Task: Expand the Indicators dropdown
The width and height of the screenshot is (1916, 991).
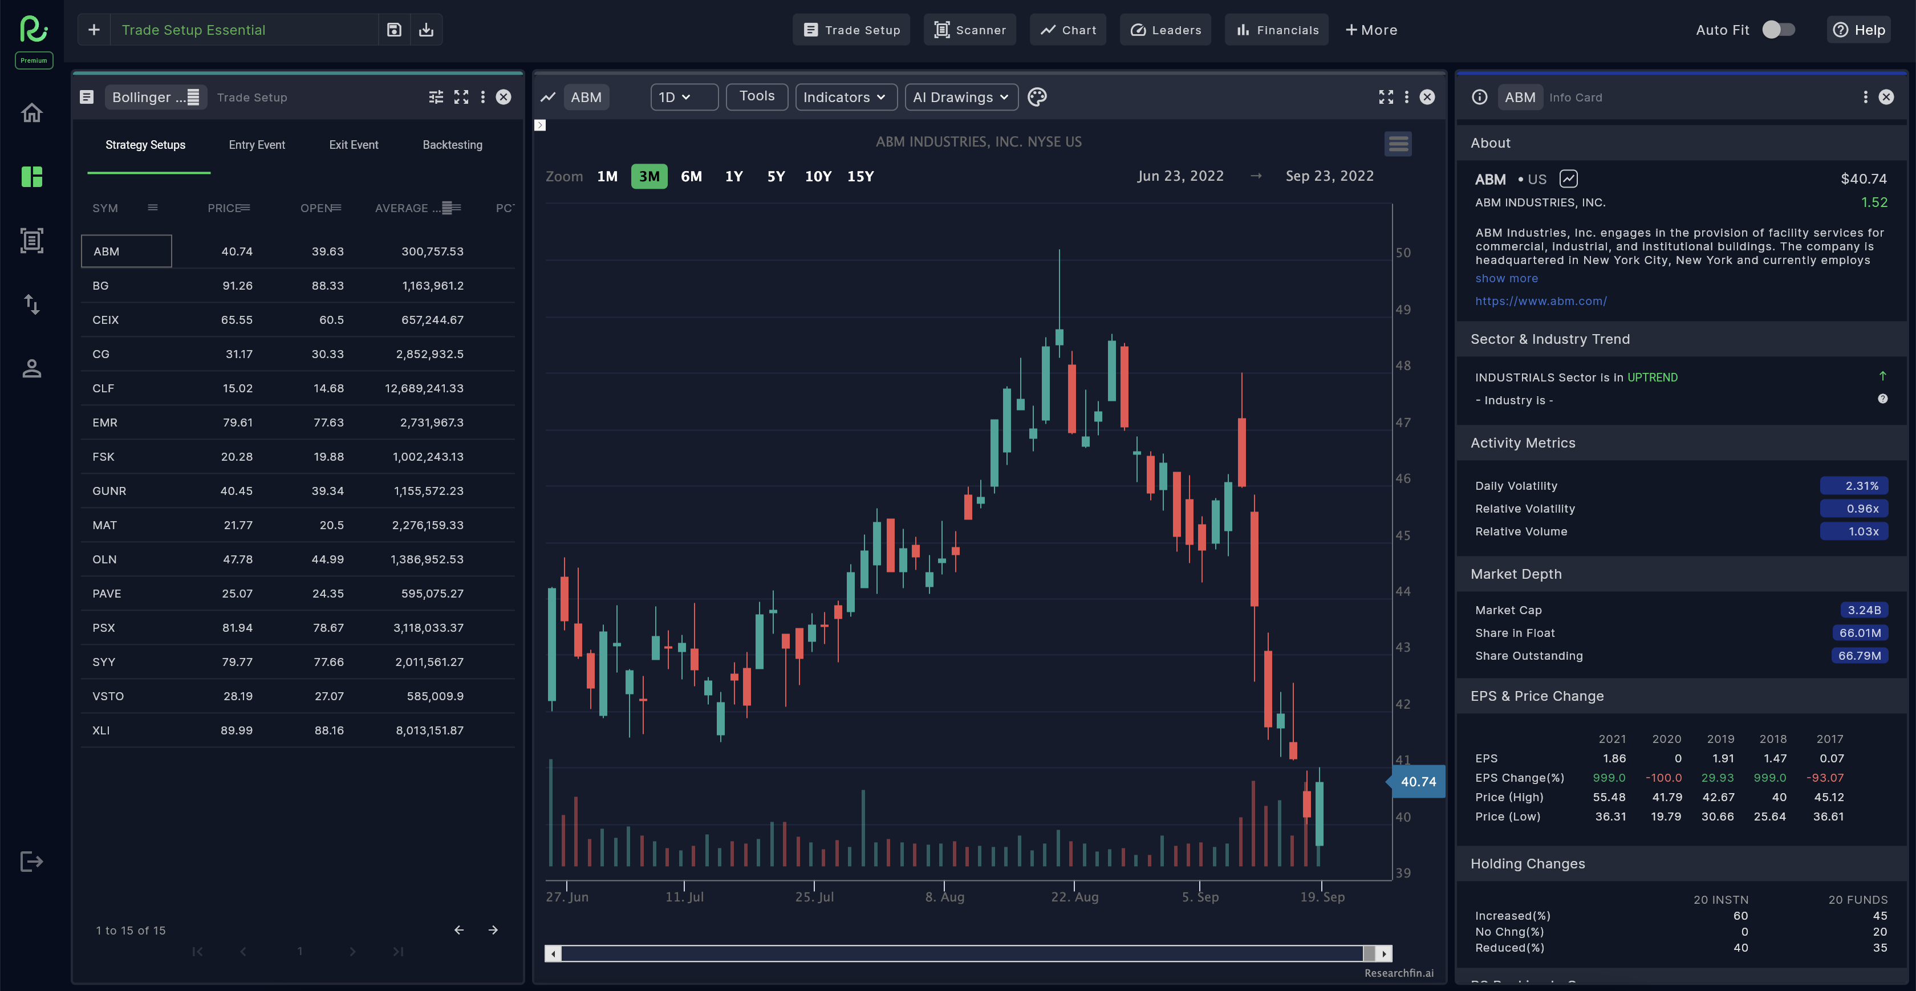Action: point(845,97)
